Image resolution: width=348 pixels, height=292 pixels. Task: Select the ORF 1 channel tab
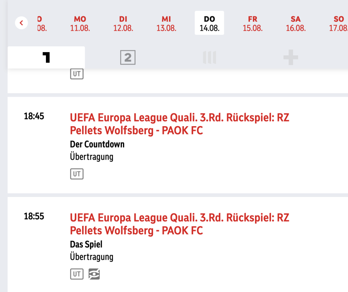coord(46,58)
